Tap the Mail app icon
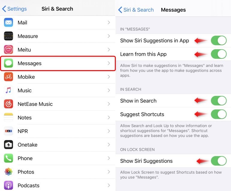 point(8,22)
